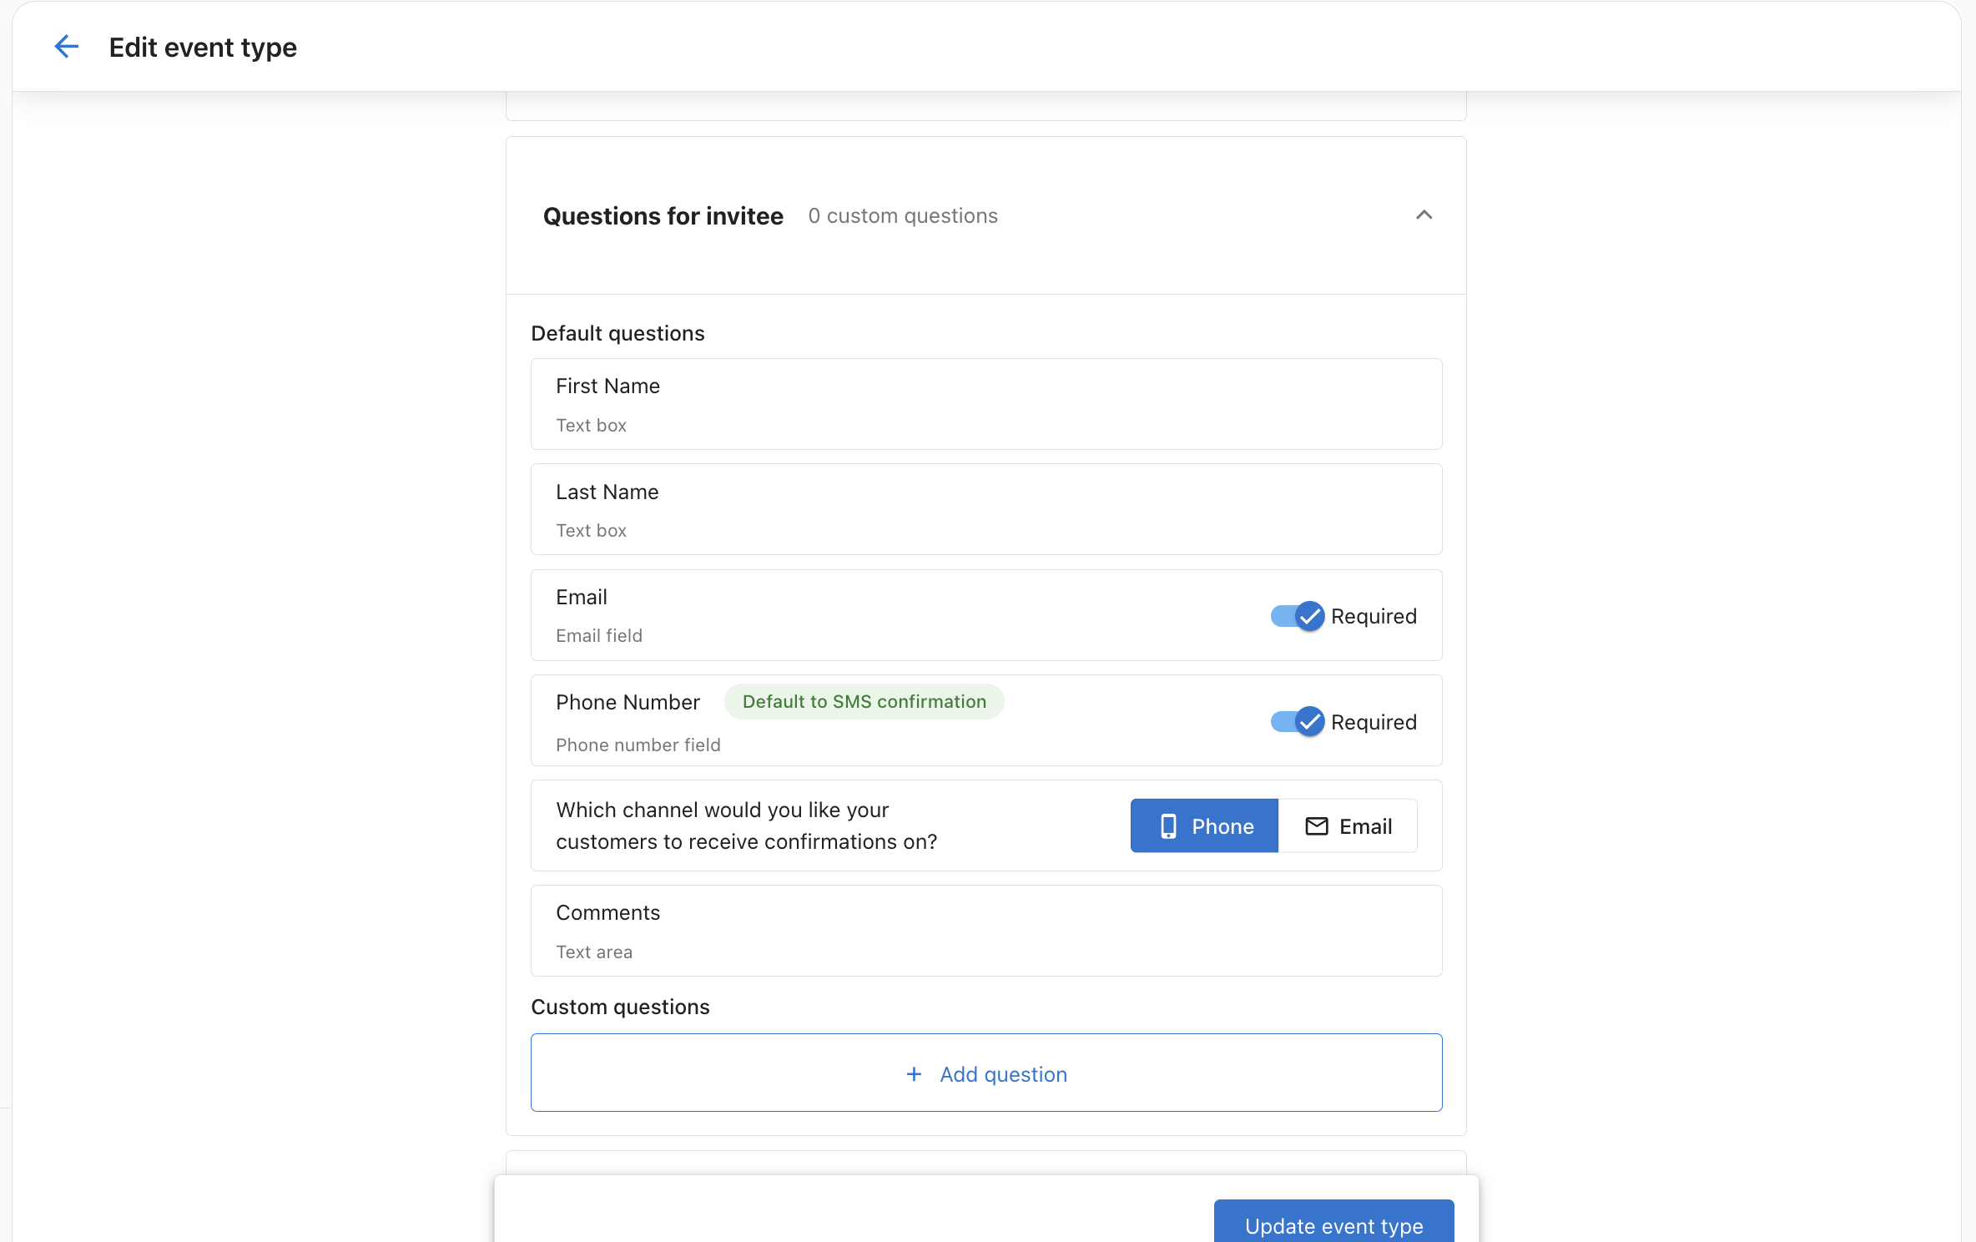Select the phone icon in Phone button
This screenshot has width=1976, height=1242.
pyautogui.click(x=1170, y=825)
